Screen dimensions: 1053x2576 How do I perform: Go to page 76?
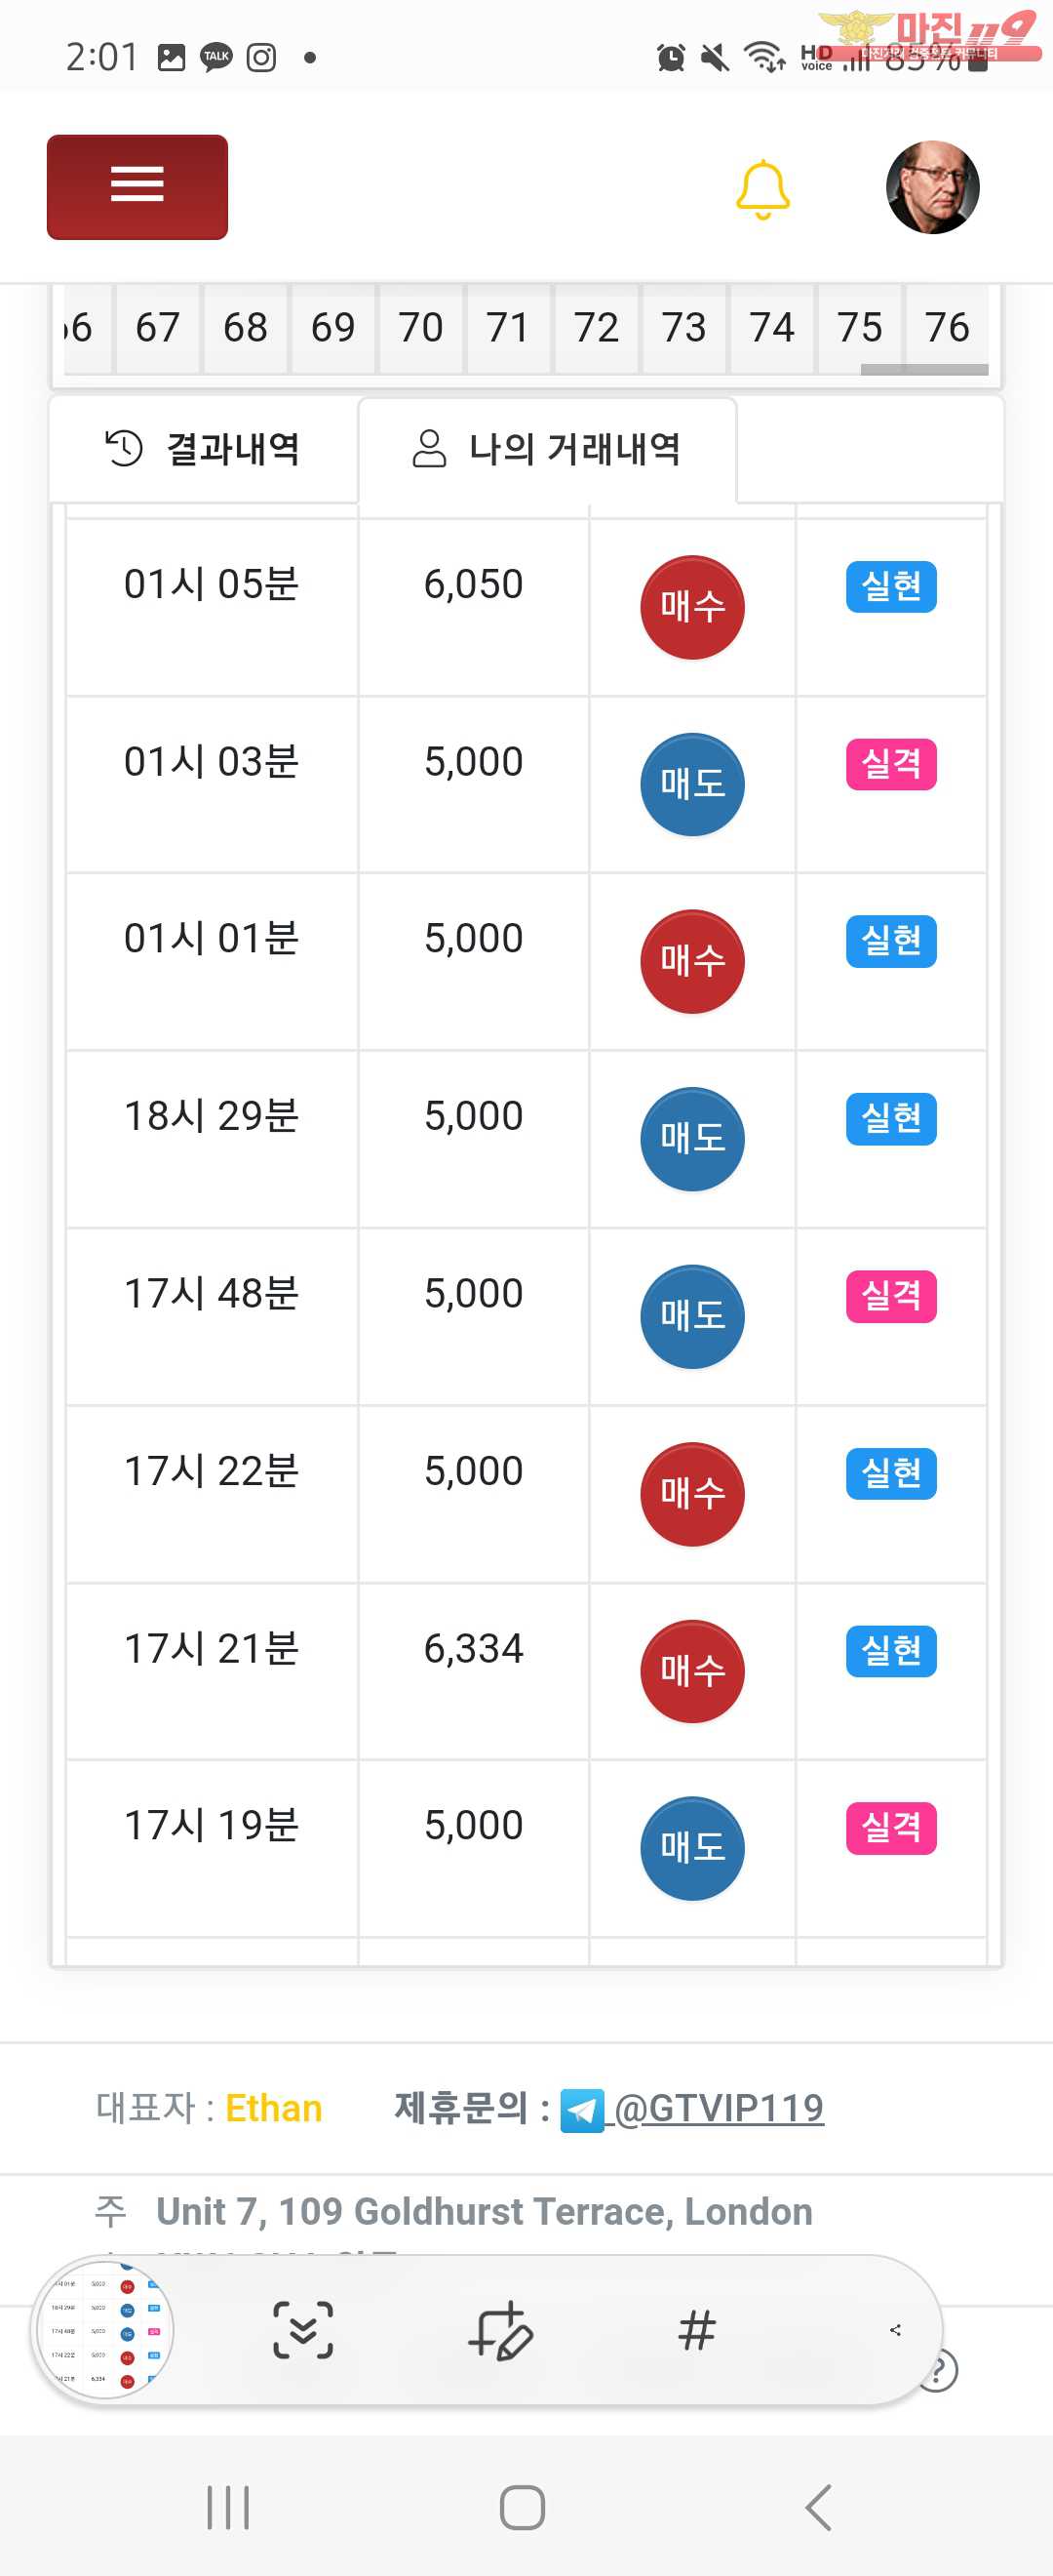click(947, 328)
